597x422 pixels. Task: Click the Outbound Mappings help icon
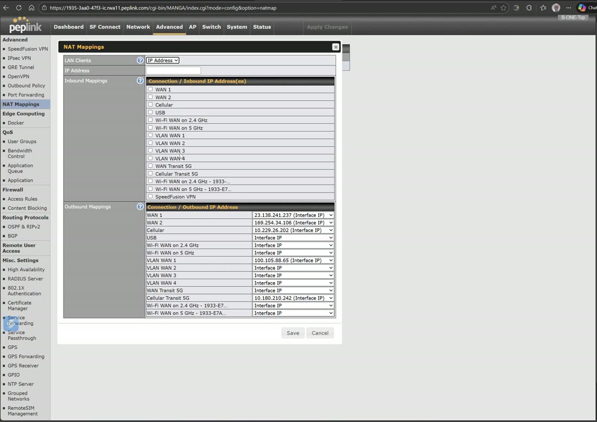(x=140, y=207)
